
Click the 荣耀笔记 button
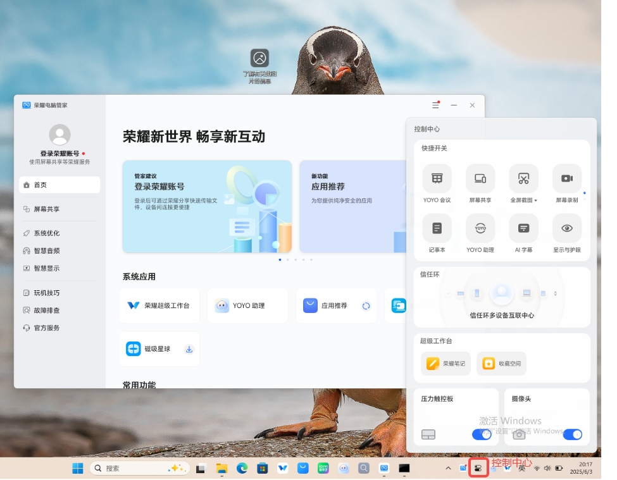pos(446,364)
